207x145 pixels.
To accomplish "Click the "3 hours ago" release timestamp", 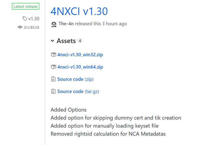I will coord(114,24).
